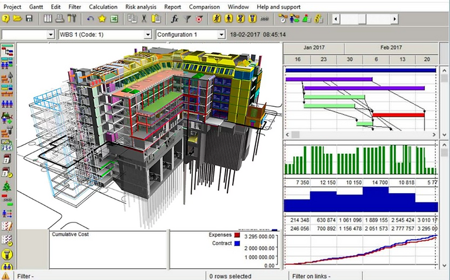Image resolution: width=450 pixels, height=280 pixels.
Task: Open the Help and support menu
Action: [278, 7]
